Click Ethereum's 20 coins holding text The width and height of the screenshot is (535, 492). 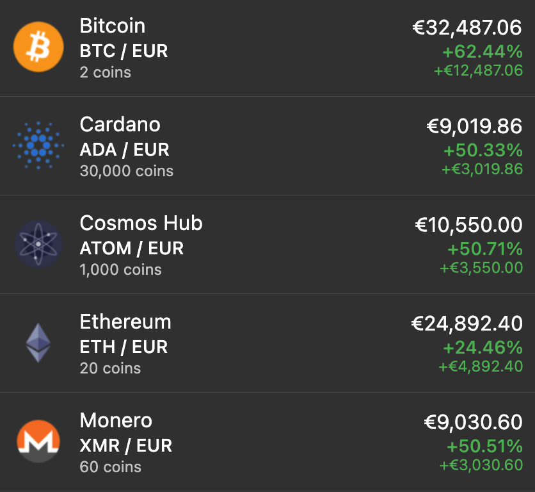point(110,368)
